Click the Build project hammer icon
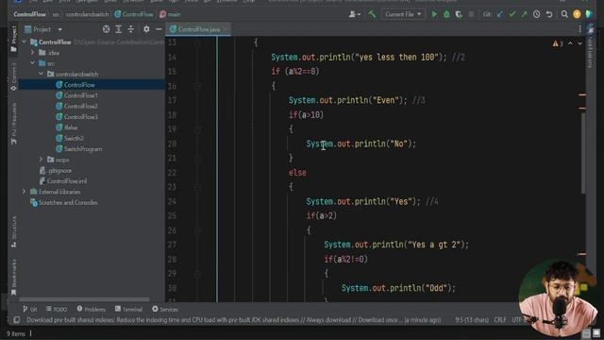This screenshot has height=340, width=604. 372,14
